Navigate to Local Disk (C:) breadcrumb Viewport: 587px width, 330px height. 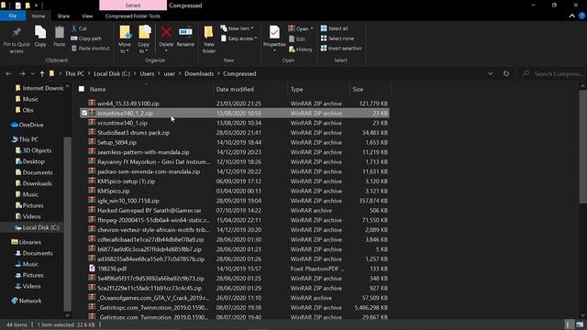coord(112,73)
